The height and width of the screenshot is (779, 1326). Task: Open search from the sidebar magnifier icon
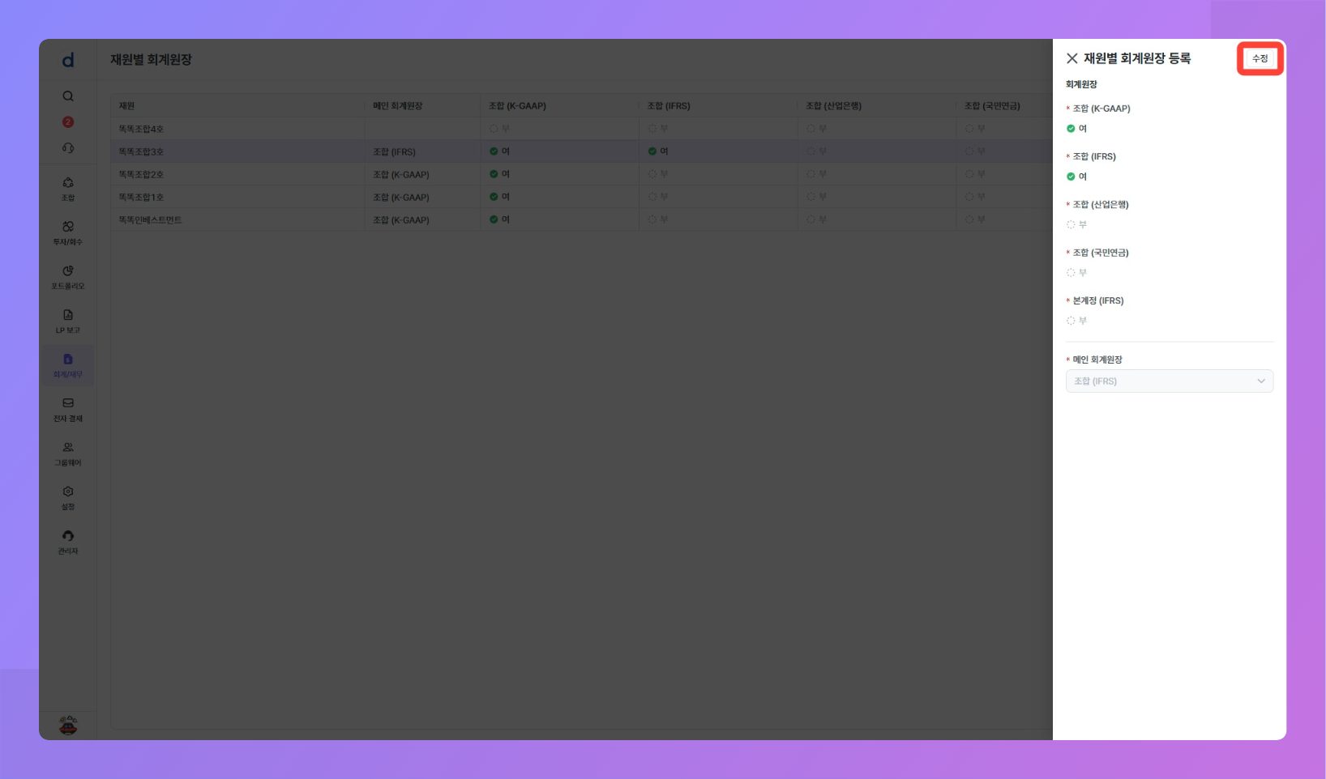point(68,96)
